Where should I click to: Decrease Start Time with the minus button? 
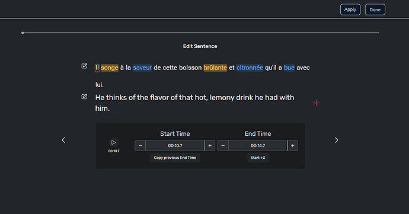pos(140,146)
